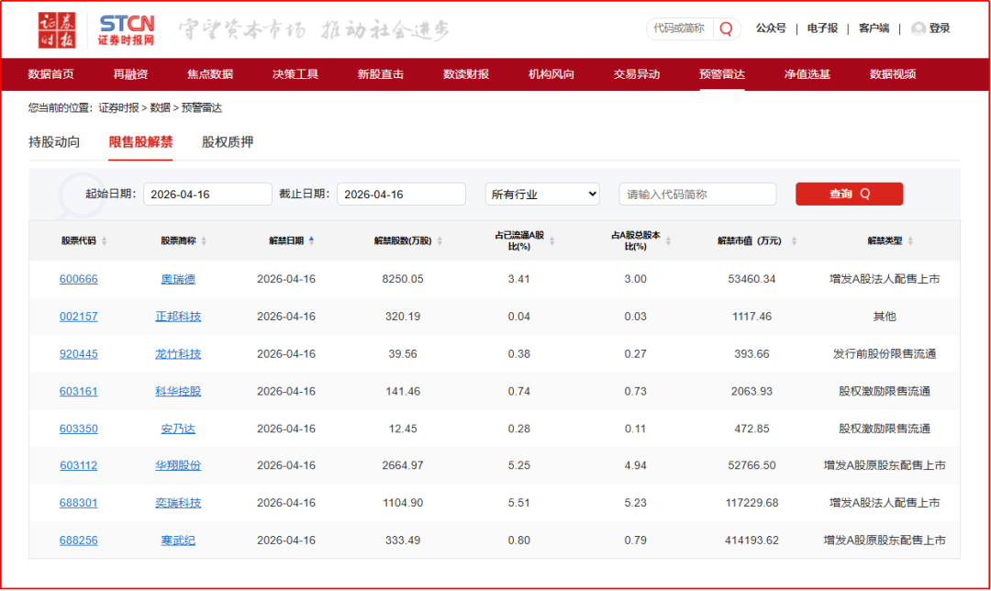Click the 代码或简称 header search box
Screen dimensions: 991x591
681,28
